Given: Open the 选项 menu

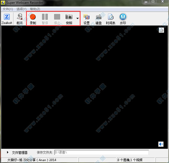Looking at the screenshot, I should [x=22, y=9].
